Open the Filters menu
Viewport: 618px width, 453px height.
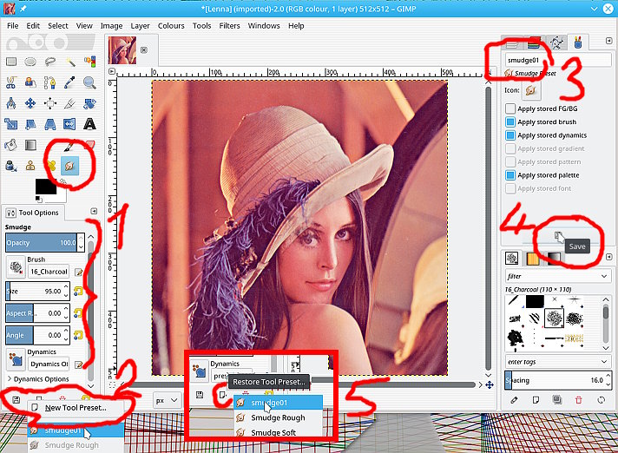click(229, 26)
